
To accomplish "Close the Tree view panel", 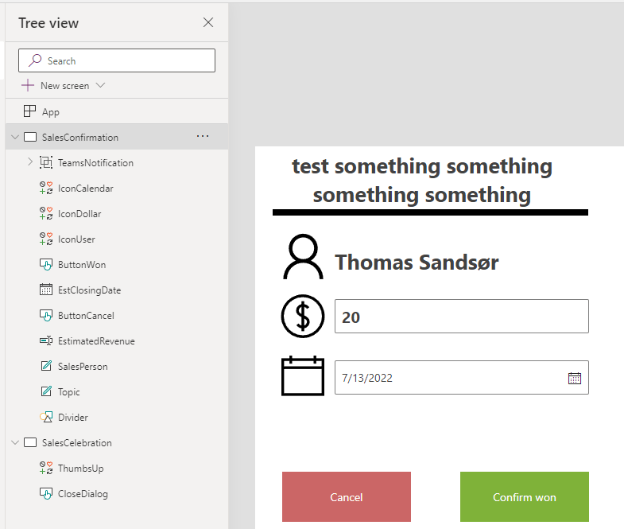I will pyautogui.click(x=208, y=22).
